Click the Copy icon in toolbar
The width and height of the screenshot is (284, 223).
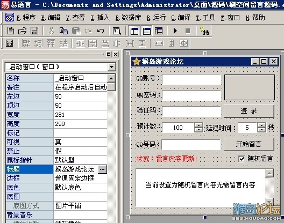point(63,31)
